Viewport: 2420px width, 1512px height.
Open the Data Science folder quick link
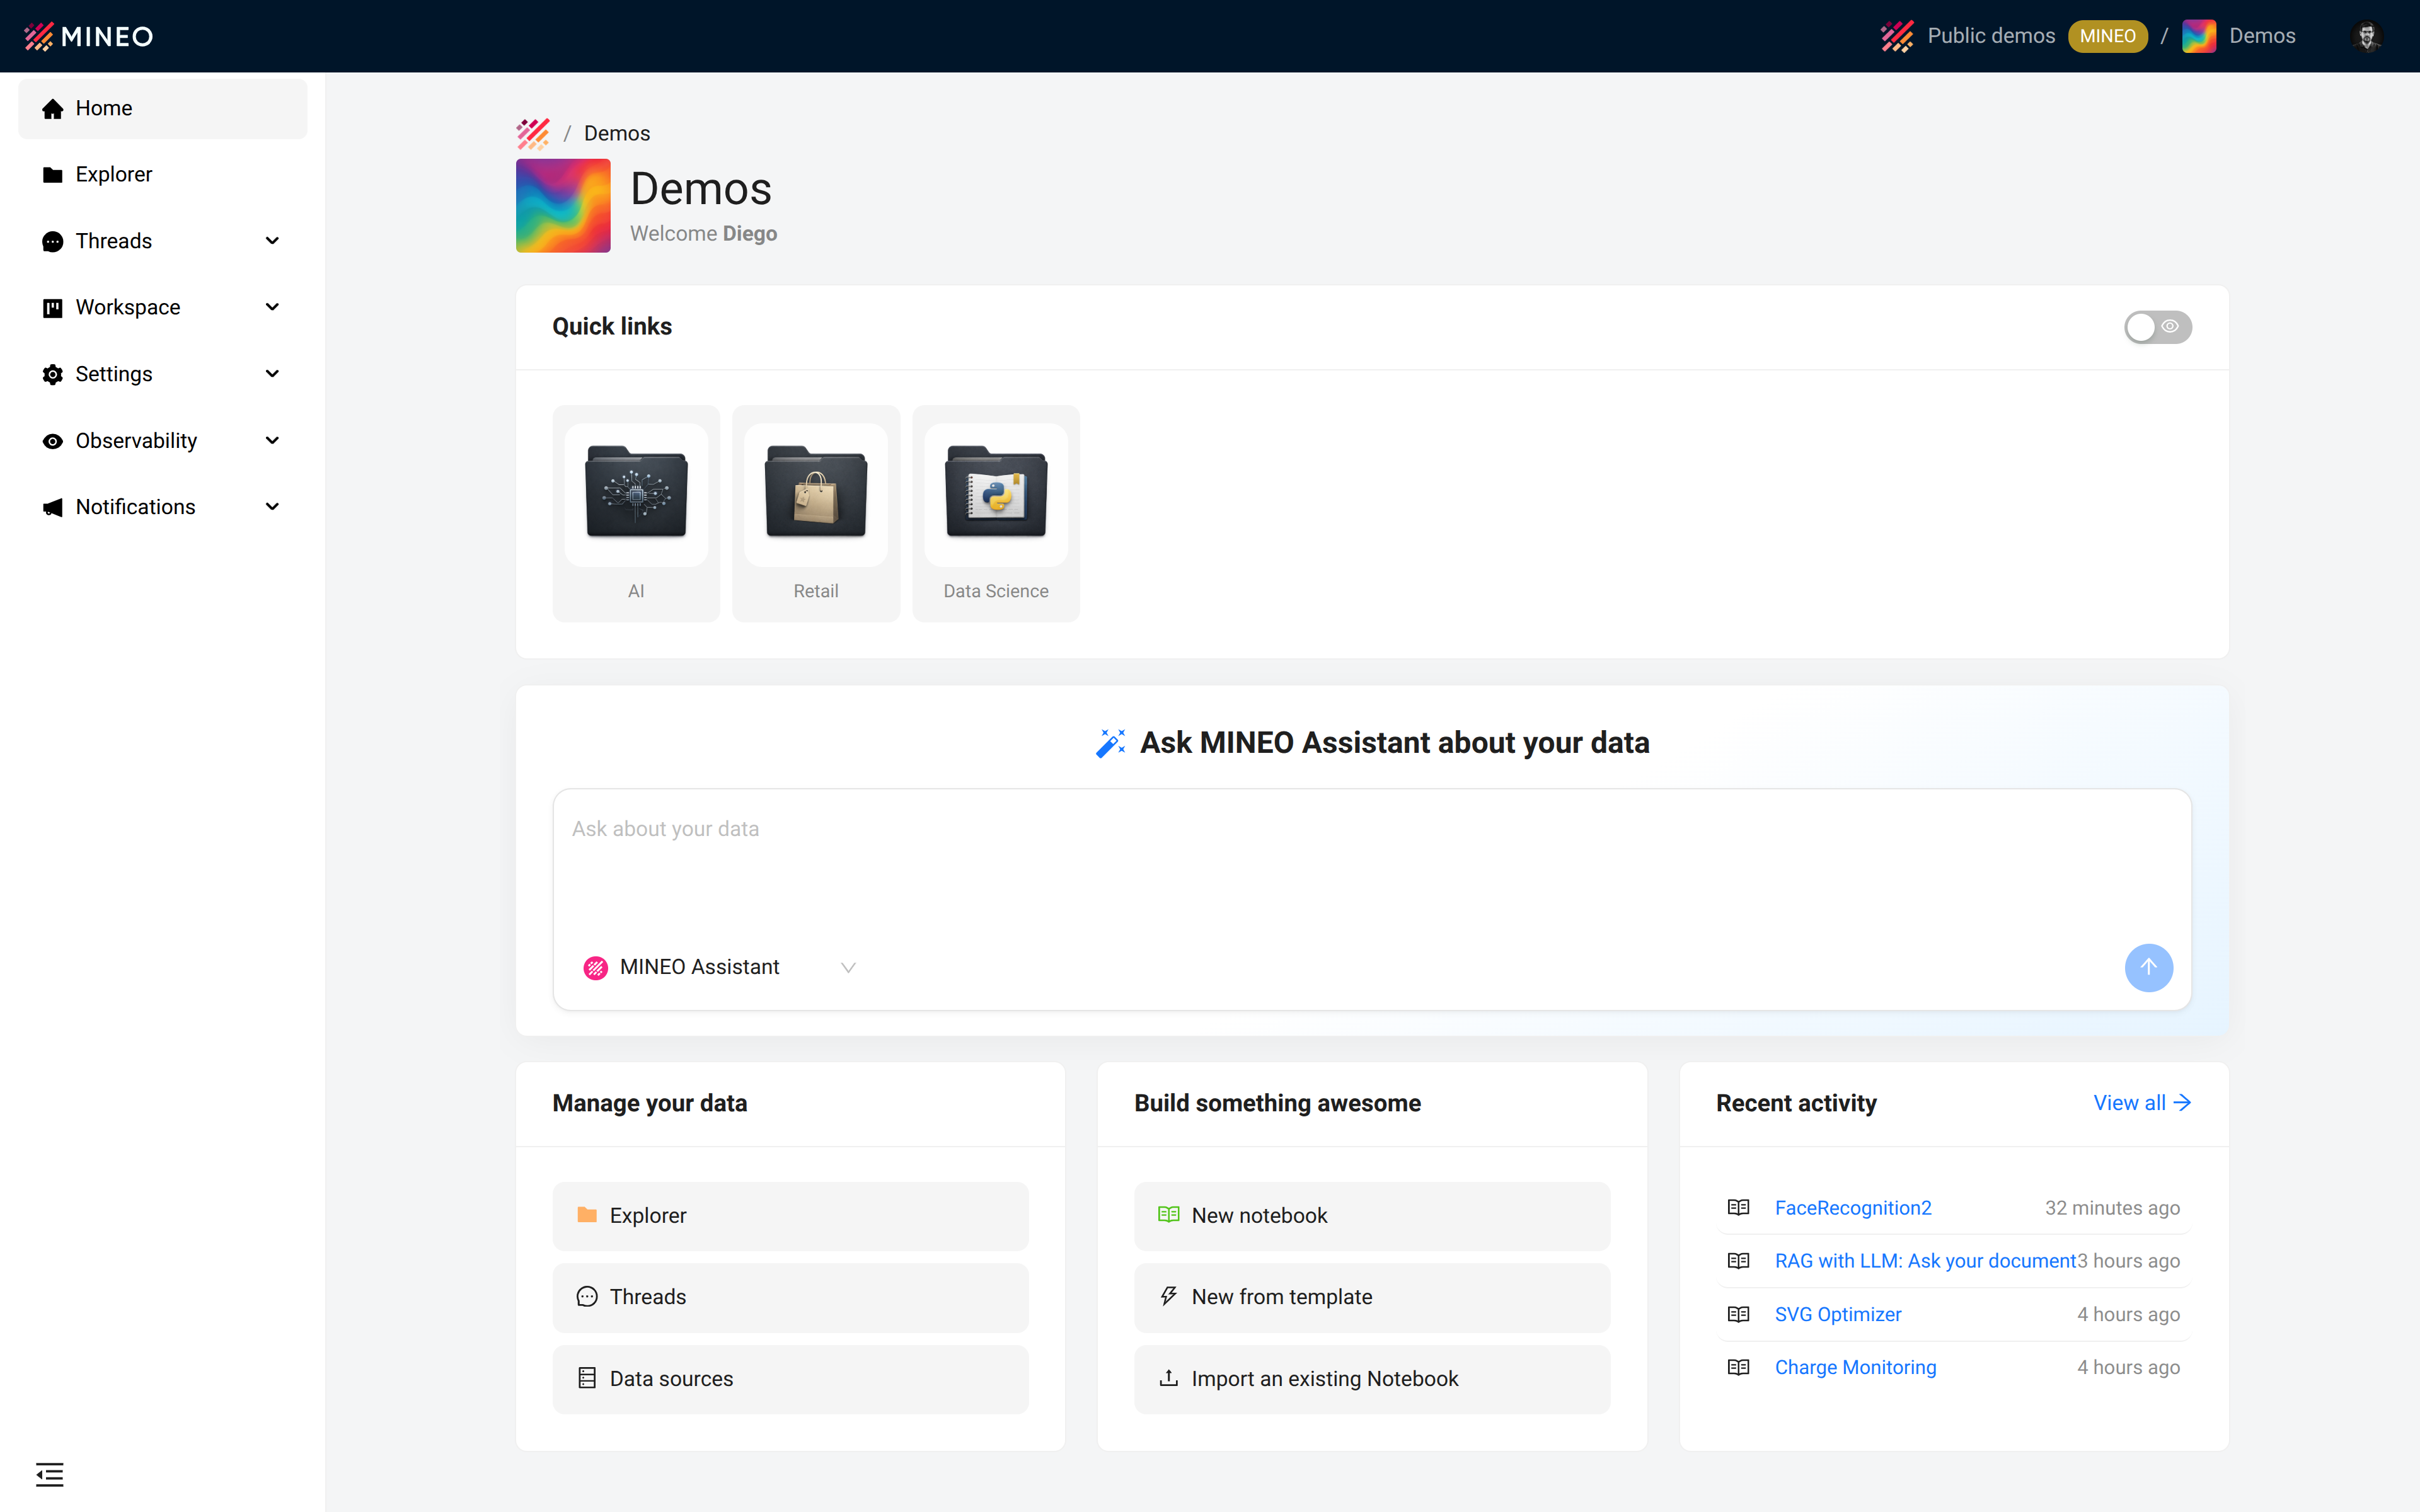[x=996, y=513]
